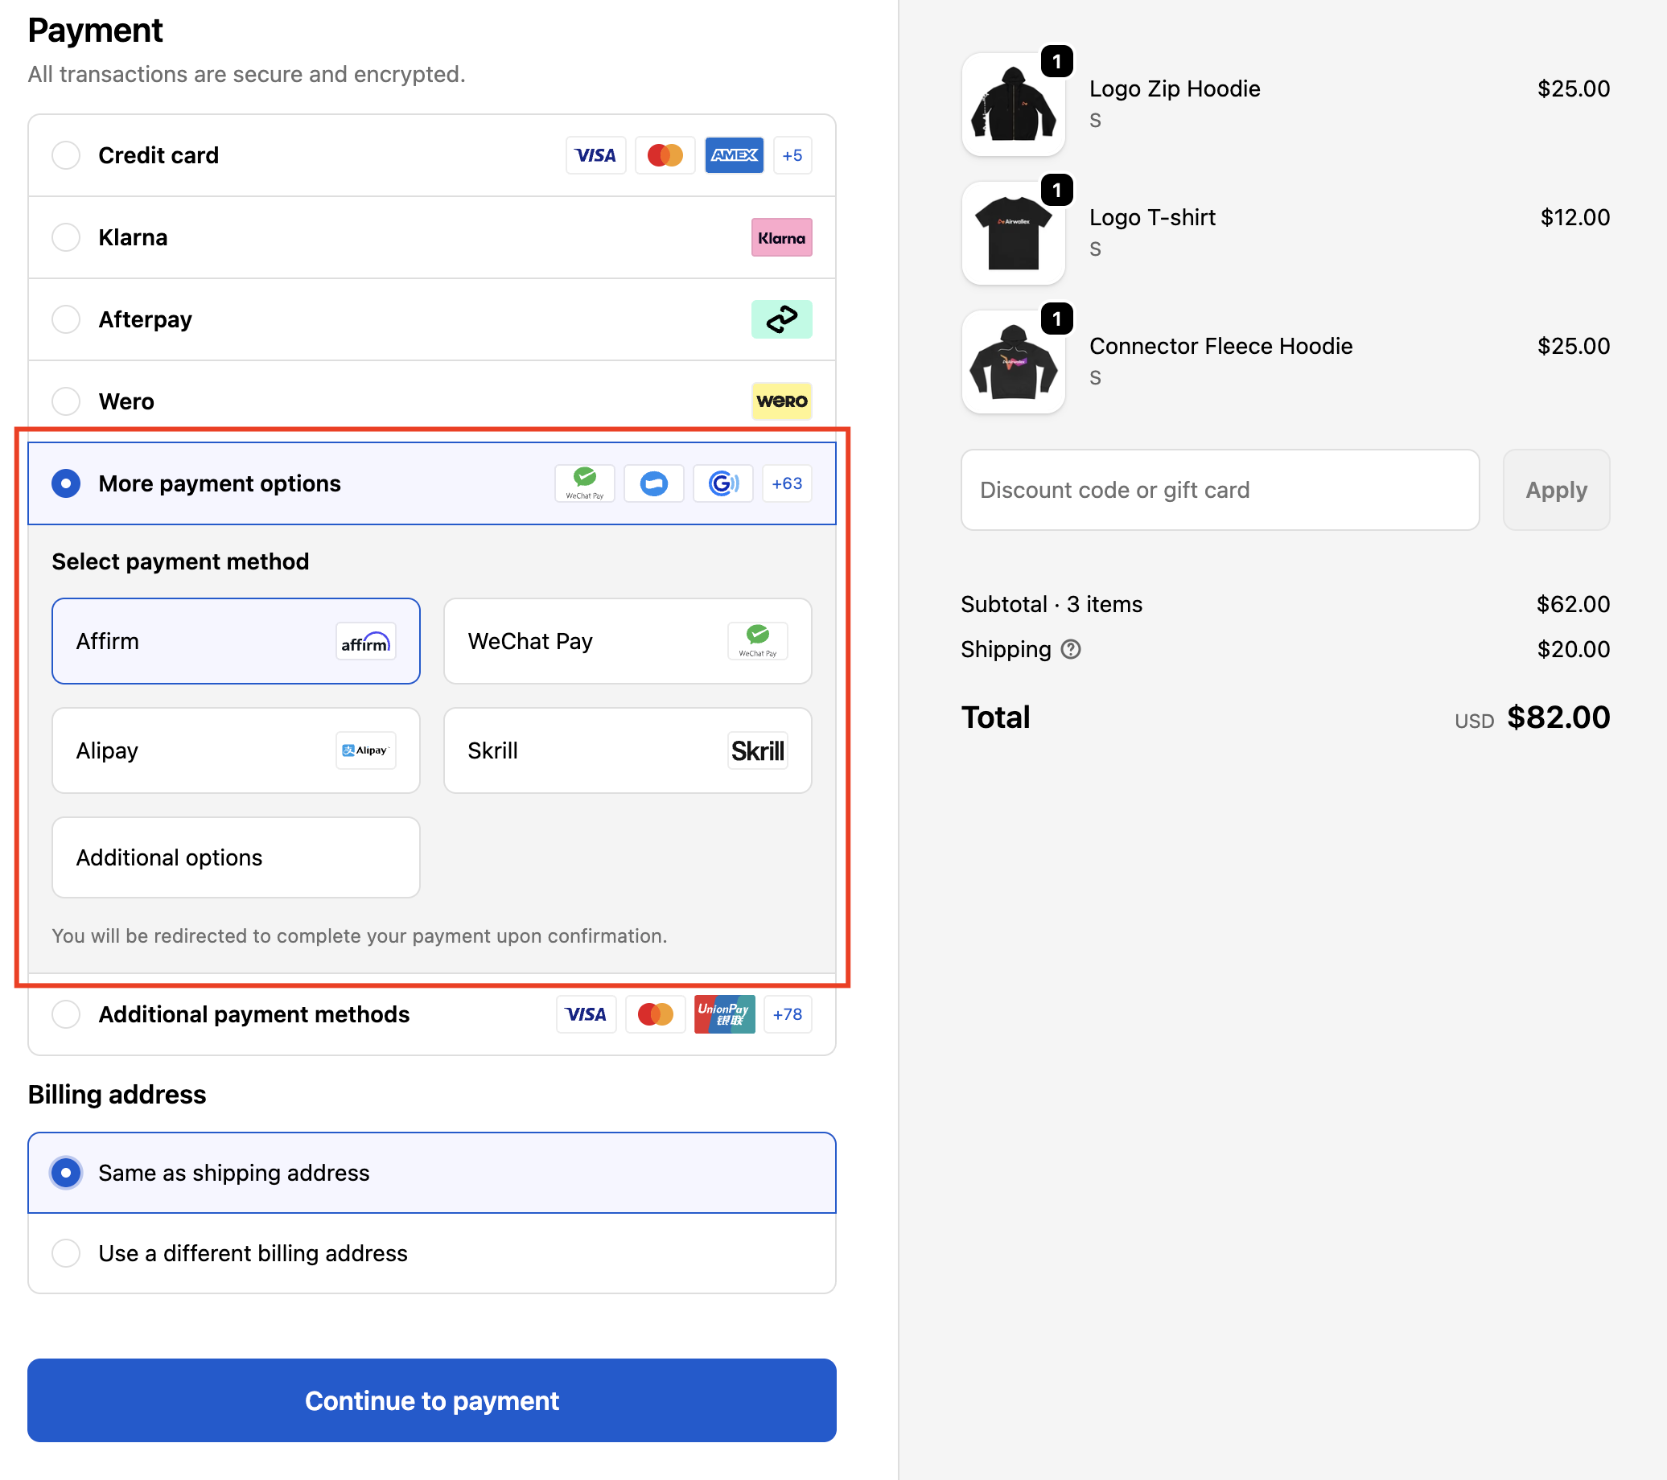Click the Mastercard logo in Credit card row
This screenshot has height=1480, width=1667.
665,155
